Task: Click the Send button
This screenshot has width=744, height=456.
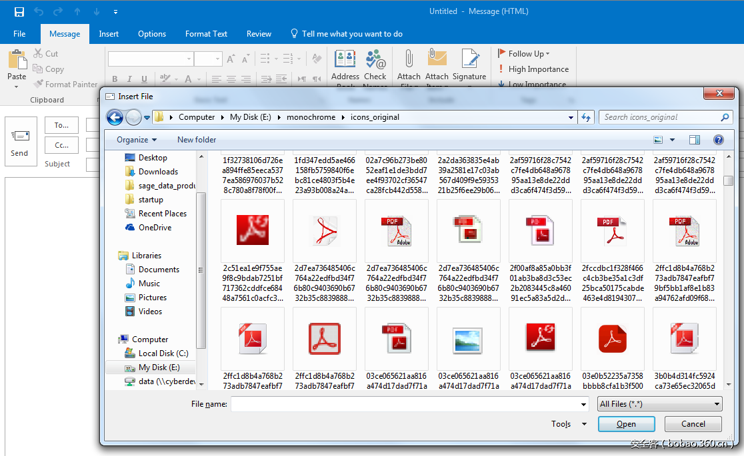Action: [x=20, y=142]
